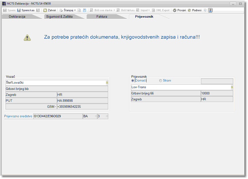Image resolution: width=248 pixels, height=179 pixels.
Task: Click Briši fakturu in the toolbar
Action: pos(126,10)
